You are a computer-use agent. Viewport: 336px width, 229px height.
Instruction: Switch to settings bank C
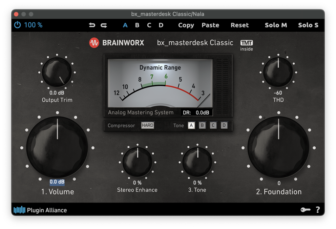coord(149,25)
